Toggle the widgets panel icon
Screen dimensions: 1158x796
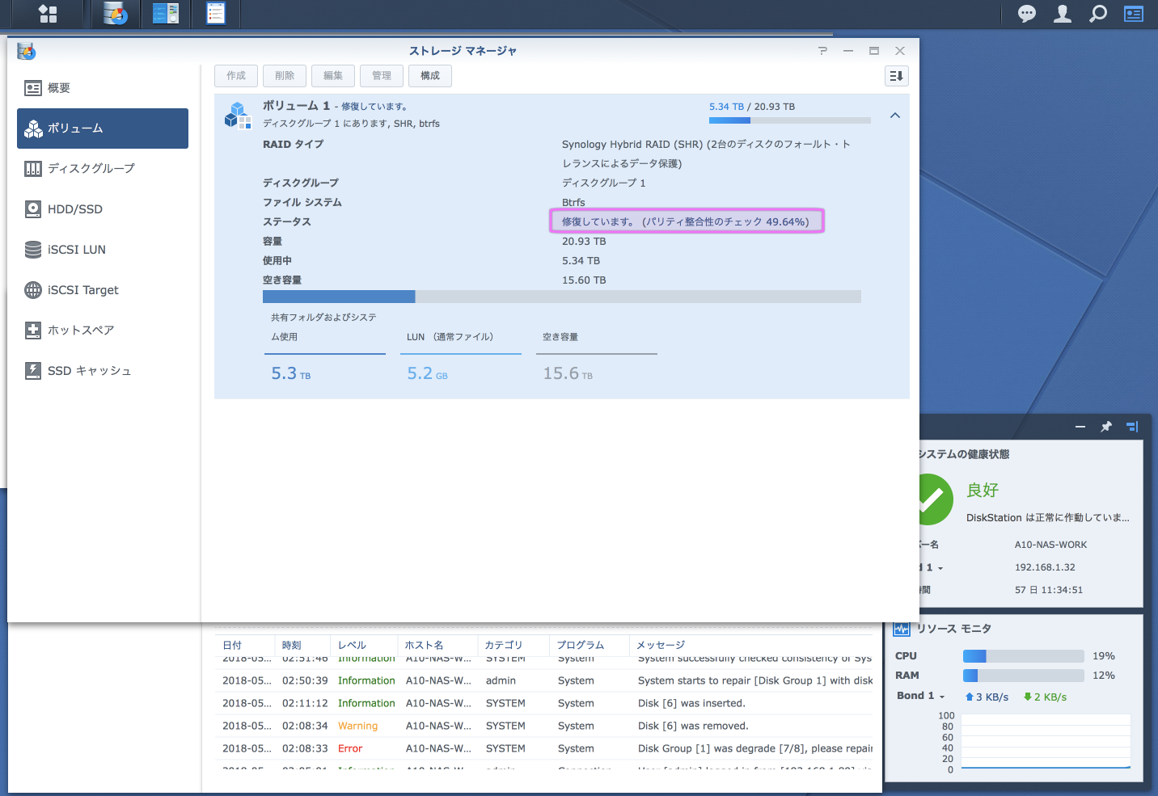[1133, 14]
